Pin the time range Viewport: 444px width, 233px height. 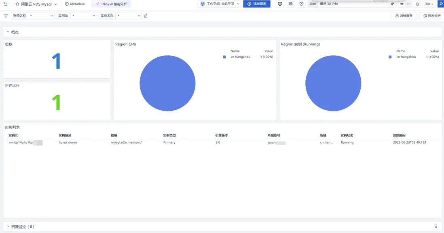point(392,4)
